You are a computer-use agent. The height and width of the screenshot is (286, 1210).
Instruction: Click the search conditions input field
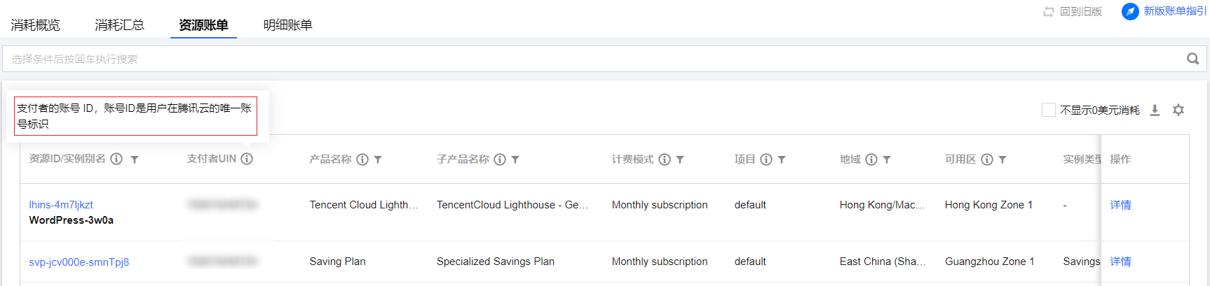tap(589, 59)
